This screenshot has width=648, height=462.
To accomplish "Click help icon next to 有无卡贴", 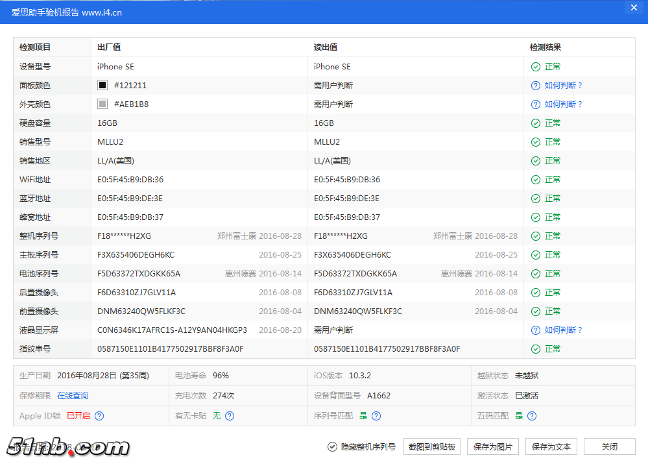I will tap(230, 416).
